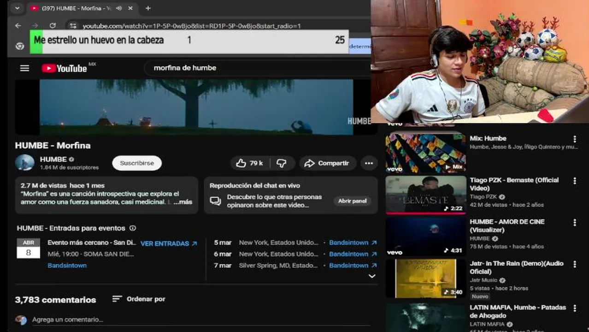Open Jatr In The Rain thumbnail
Viewport: 589px width, 332px height.
(x=425, y=278)
